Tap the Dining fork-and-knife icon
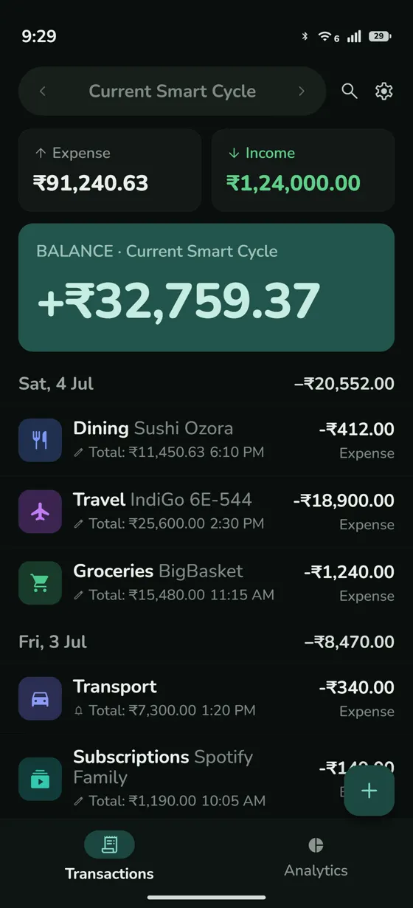Viewport: 413px width, 908px height. point(40,440)
